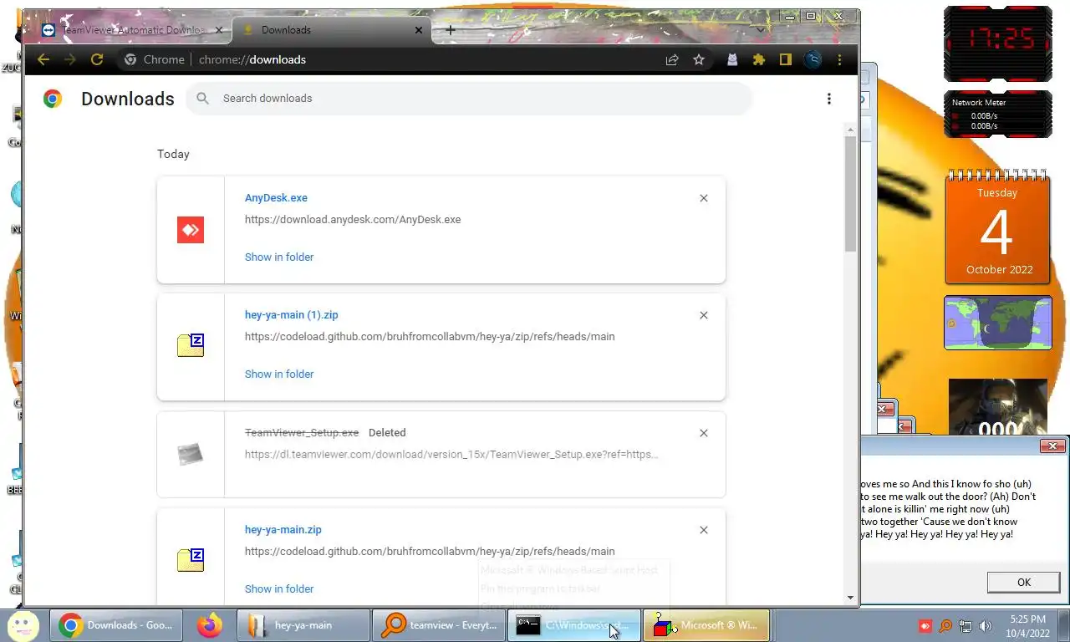
Task: Open Downloads page three-dot menu
Action: click(x=828, y=99)
